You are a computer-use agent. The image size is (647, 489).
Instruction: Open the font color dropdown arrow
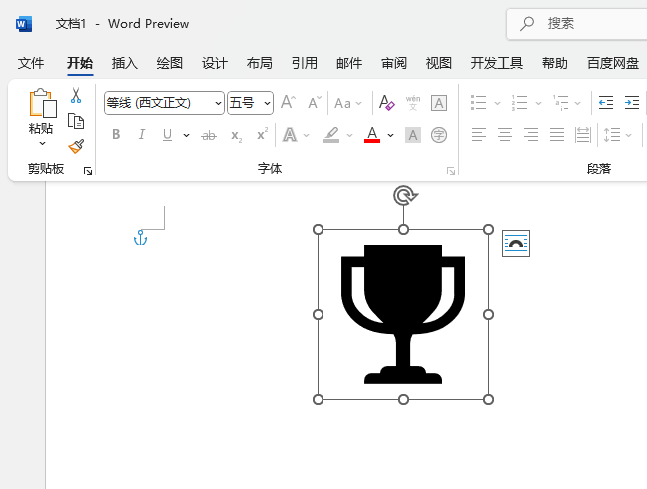pos(391,135)
